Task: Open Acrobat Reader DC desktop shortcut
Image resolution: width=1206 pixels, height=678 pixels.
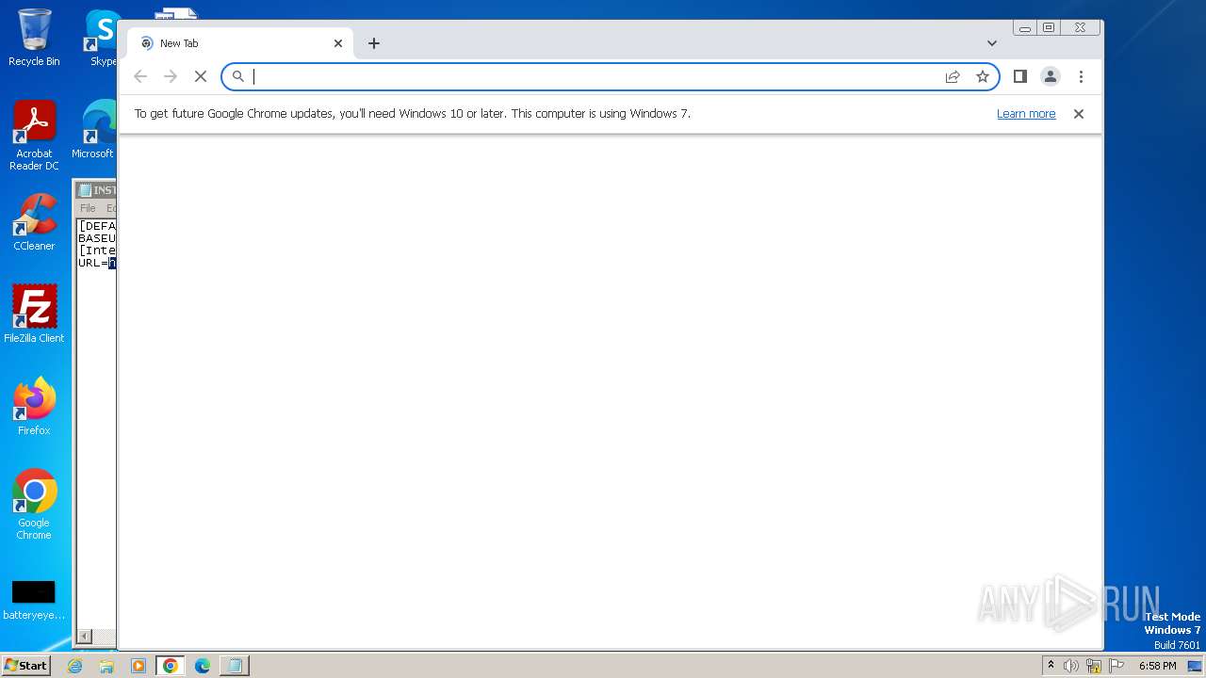Action: point(34,136)
